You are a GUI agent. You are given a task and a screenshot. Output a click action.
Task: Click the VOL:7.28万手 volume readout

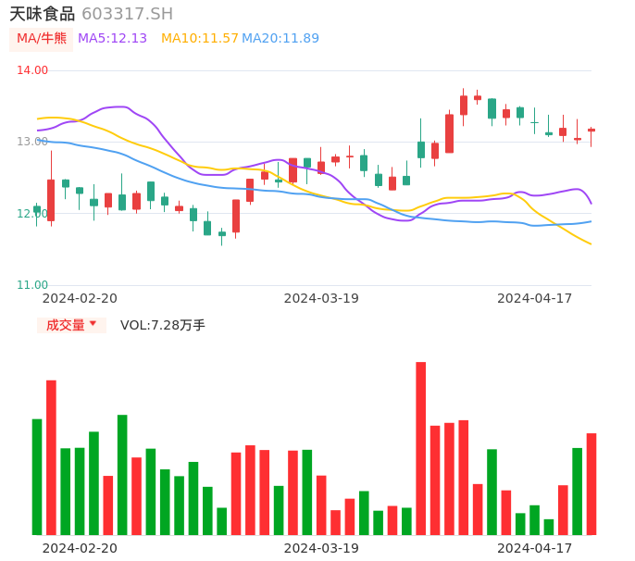coord(163,325)
